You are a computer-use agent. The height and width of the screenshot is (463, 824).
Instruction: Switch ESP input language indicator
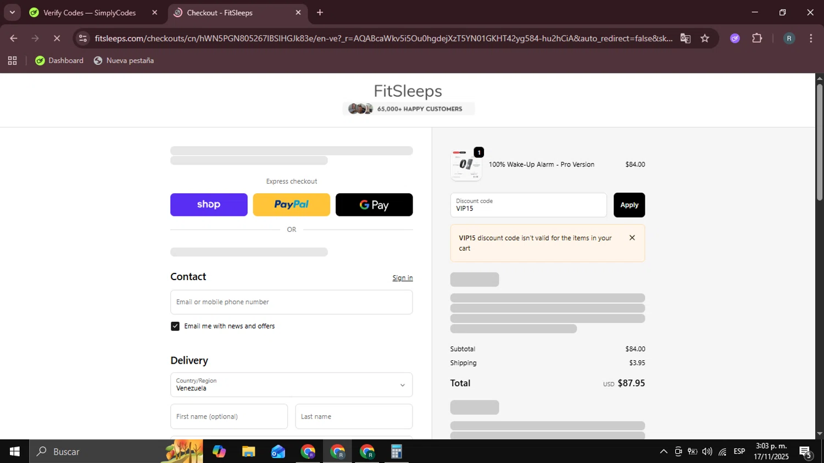739,451
